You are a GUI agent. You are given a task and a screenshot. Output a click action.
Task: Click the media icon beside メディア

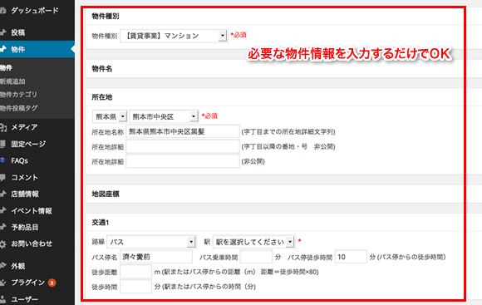[3, 127]
